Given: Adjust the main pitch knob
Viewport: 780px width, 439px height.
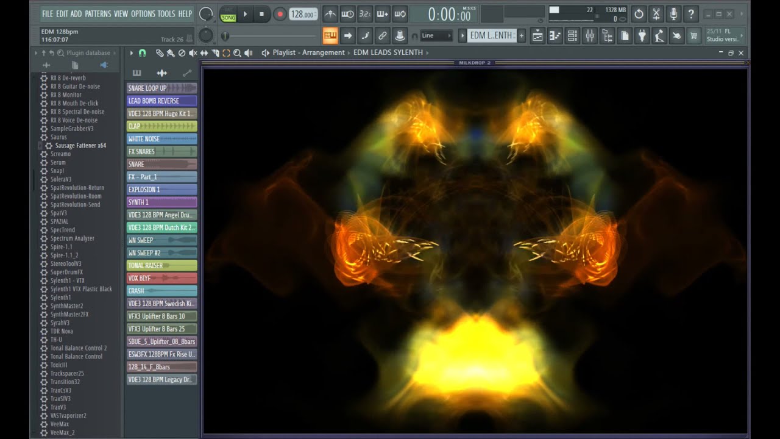Looking at the screenshot, I should click(x=207, y=35).
